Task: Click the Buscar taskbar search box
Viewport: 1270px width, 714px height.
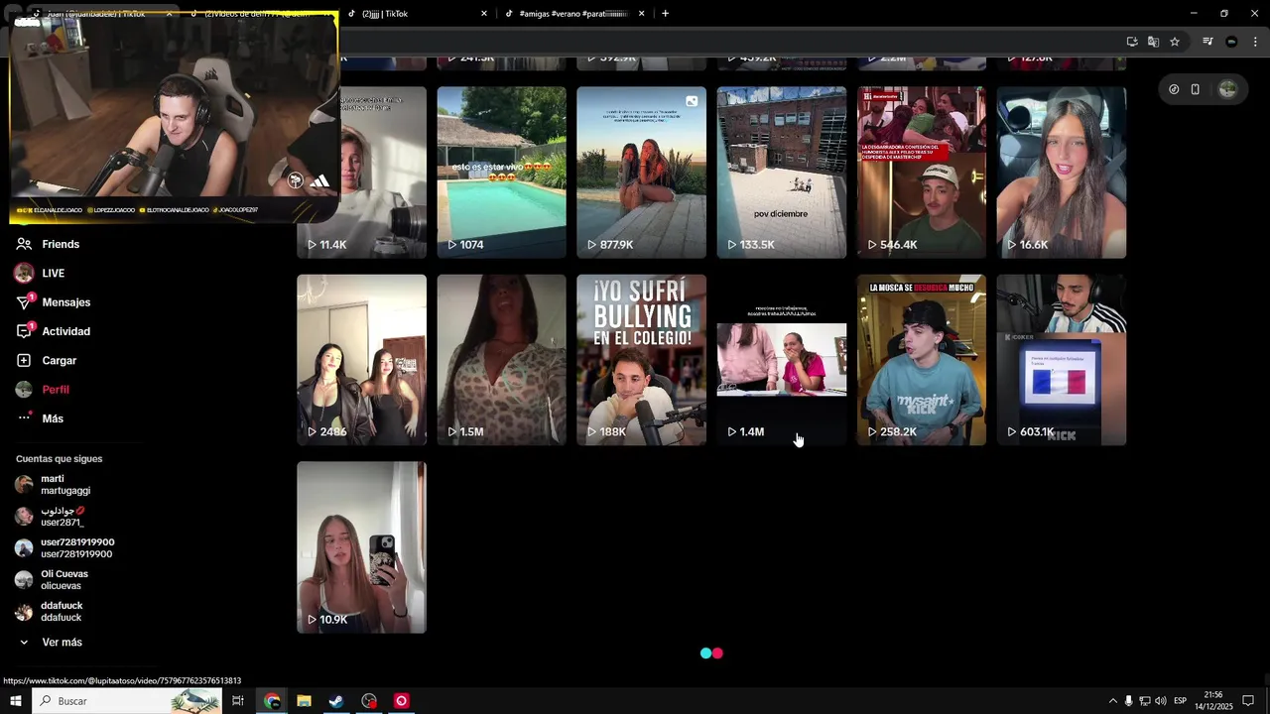Action: 127,701
